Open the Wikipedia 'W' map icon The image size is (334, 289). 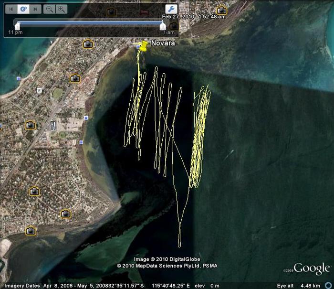pos(39,90)
